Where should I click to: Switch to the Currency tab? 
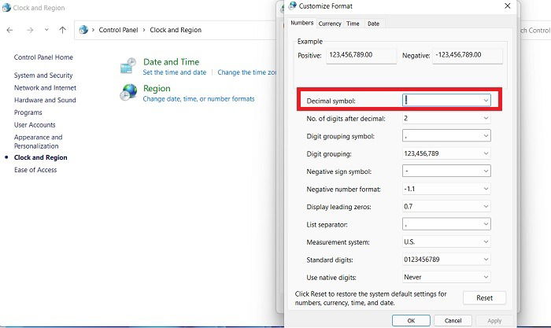[330, 24]
